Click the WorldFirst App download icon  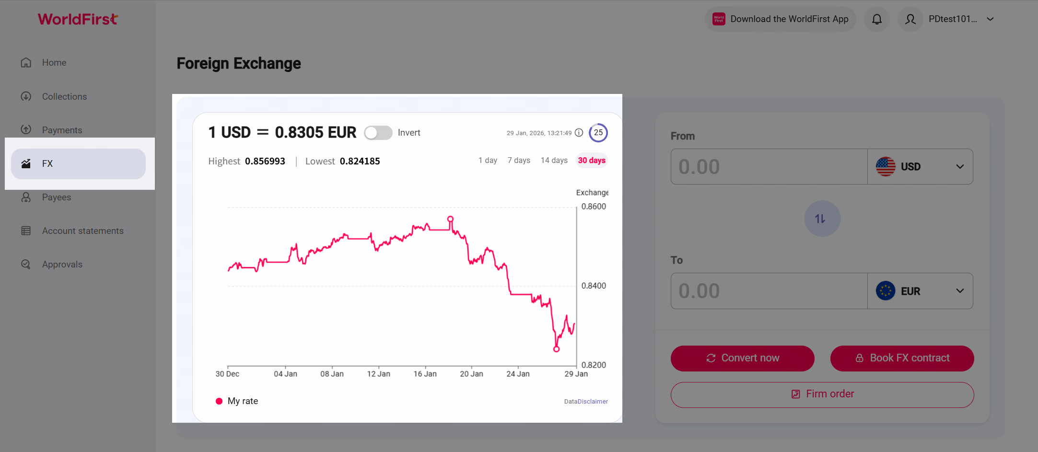coord(719,19)
